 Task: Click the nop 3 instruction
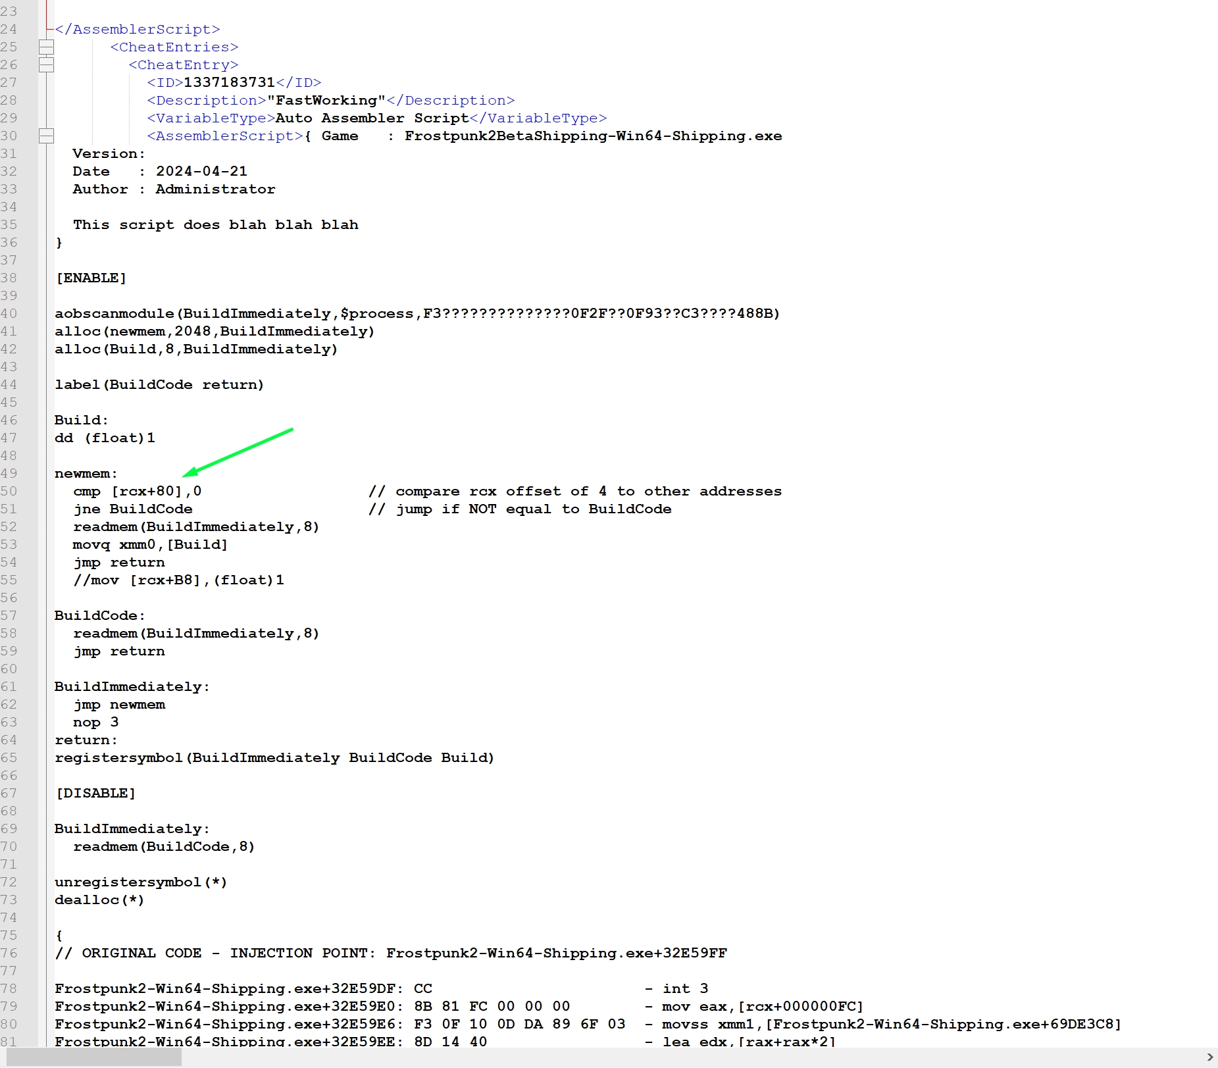point(96,723)
